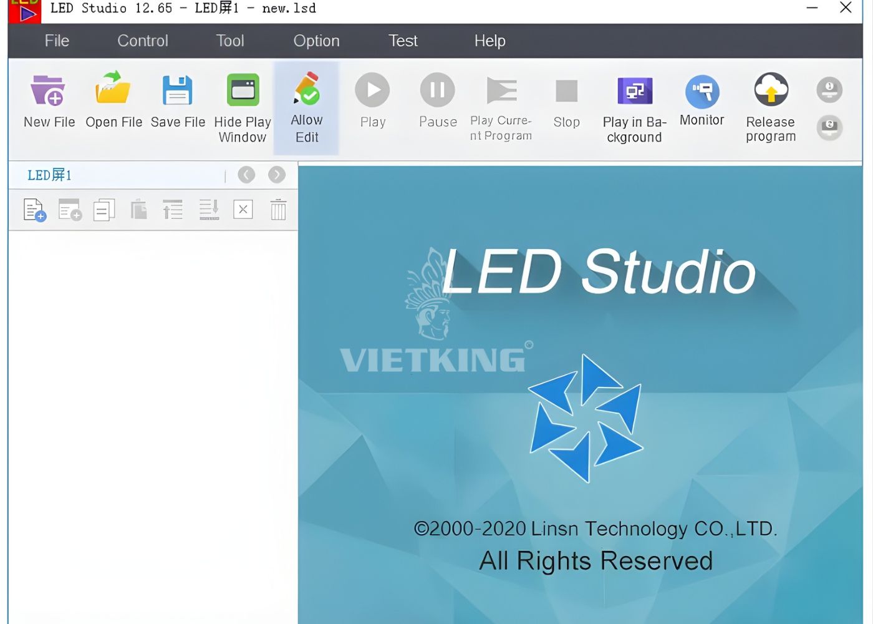Create a new program in the program panel

point(34,209)
